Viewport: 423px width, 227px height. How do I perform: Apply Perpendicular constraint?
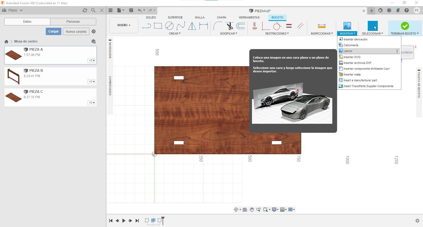(265, 26)
